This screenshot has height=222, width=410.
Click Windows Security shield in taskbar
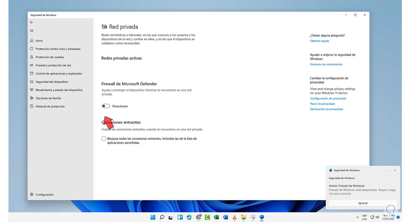click(x=261, y=217)
